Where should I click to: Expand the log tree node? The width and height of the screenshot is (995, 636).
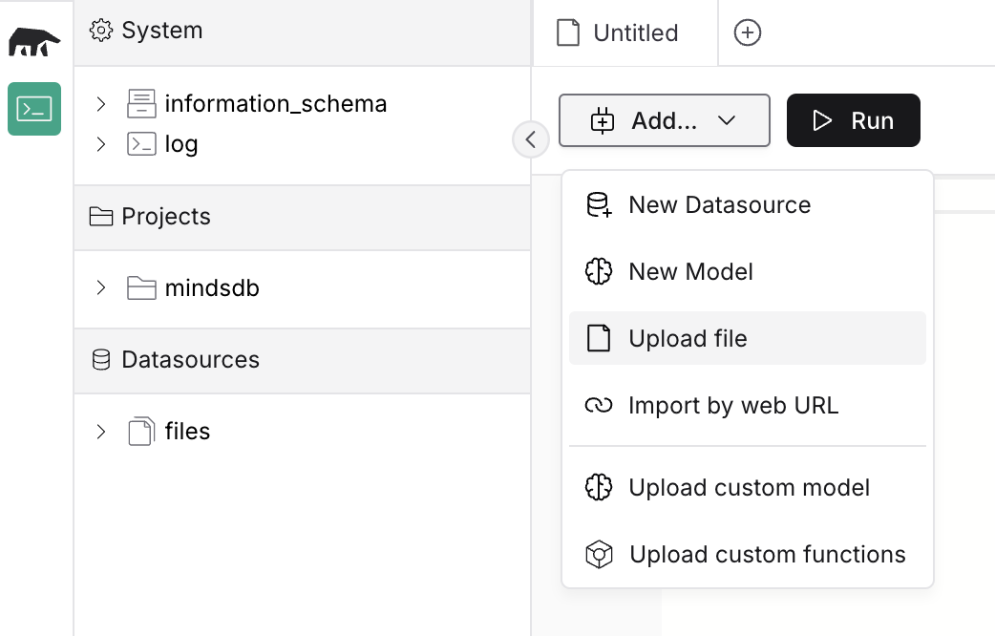101,144
